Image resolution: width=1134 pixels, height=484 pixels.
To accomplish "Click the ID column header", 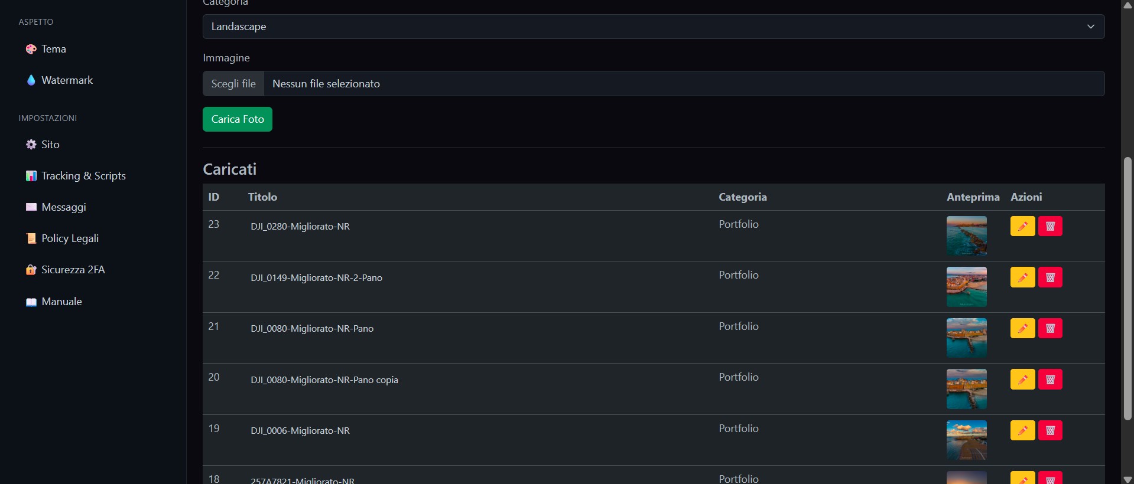I will point(214,197).
